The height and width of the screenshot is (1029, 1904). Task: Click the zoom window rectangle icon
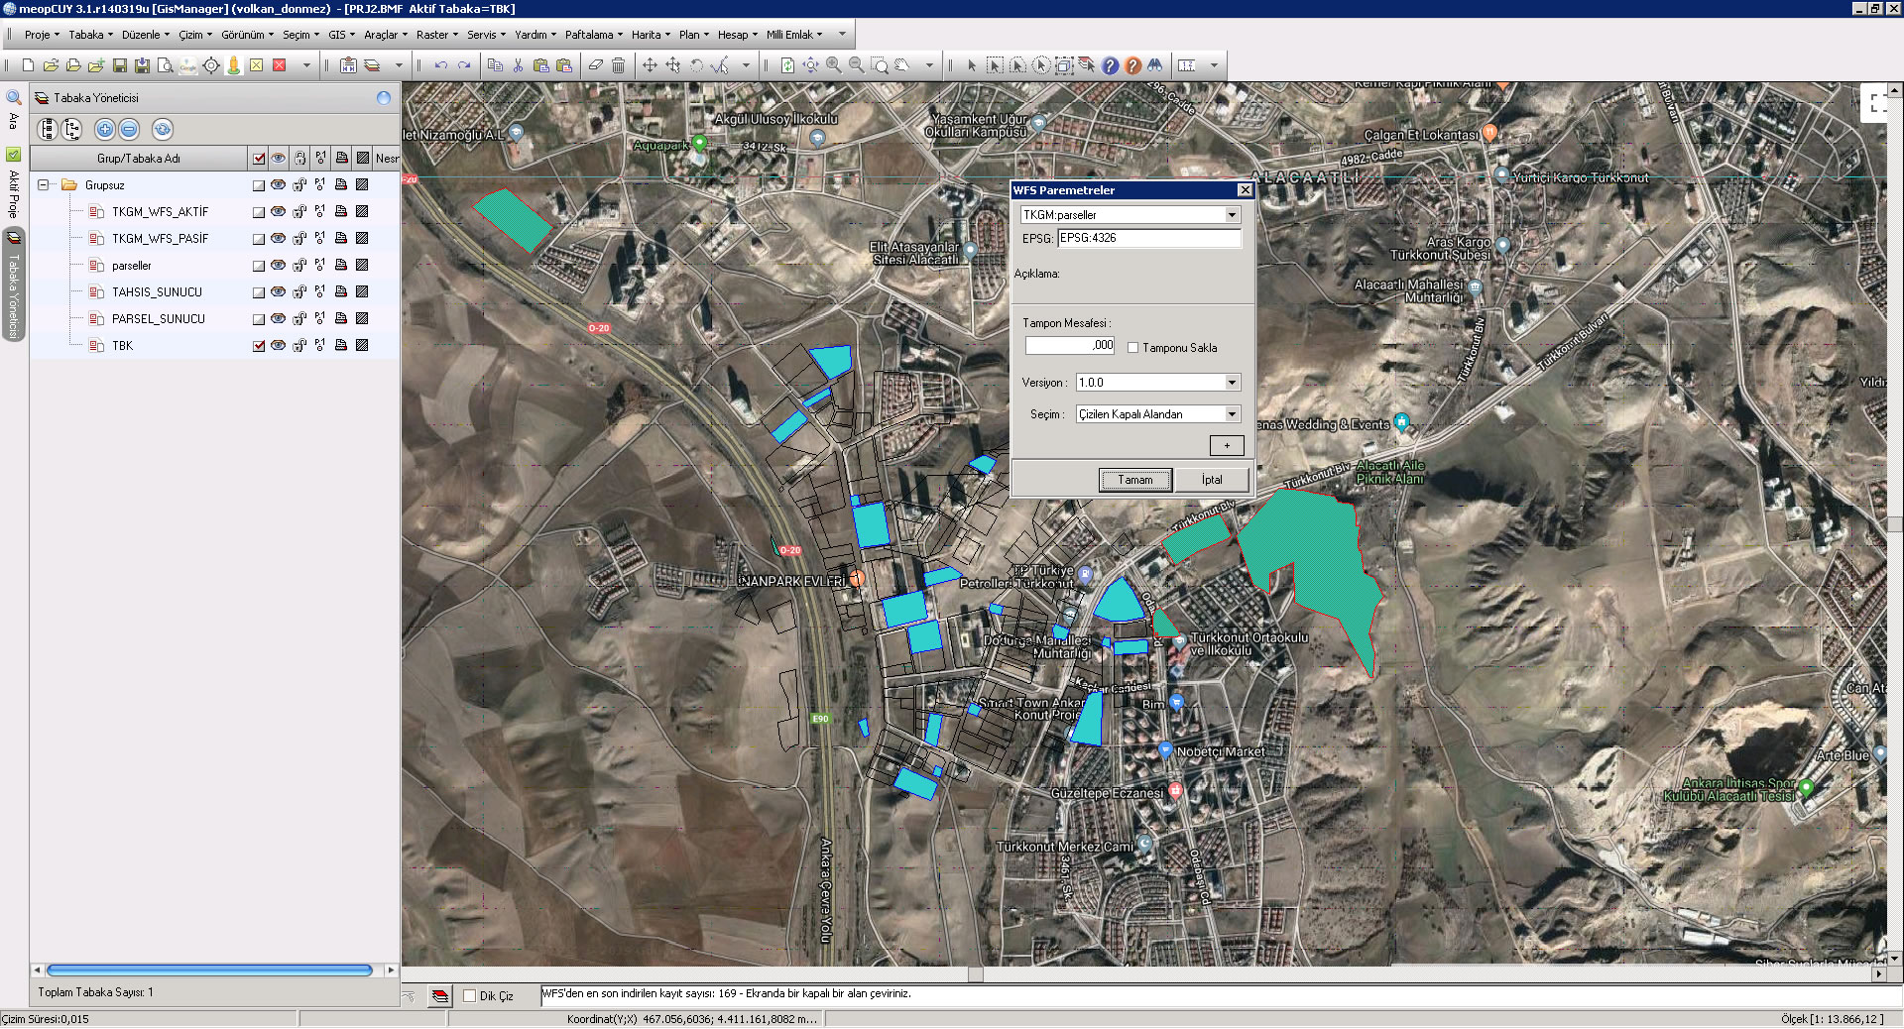(x=880, y=65)
